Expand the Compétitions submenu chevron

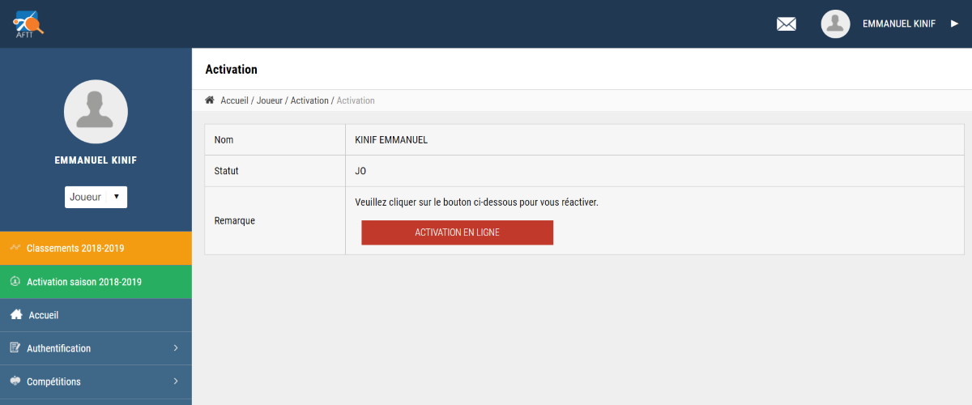pyautogui.click(x=176, y=382)
